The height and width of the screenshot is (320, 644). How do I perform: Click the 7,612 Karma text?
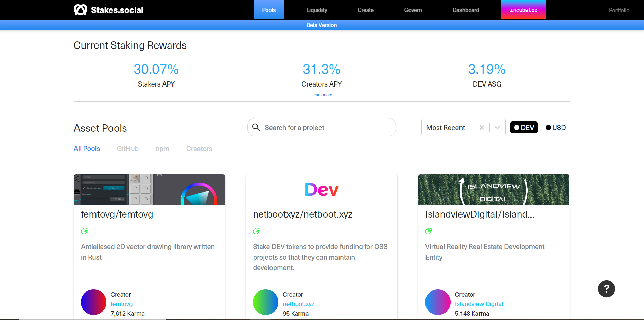point(127,314)
